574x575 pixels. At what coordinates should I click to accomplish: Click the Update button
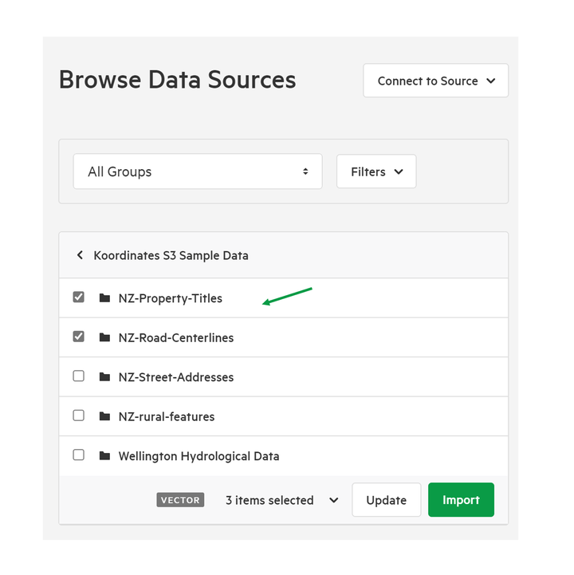(x=387, y=500)
